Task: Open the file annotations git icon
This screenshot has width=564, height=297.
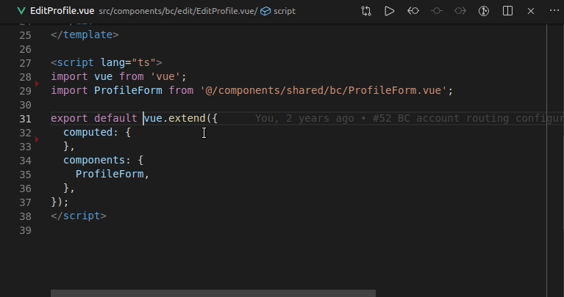Action: pos(484,11)
